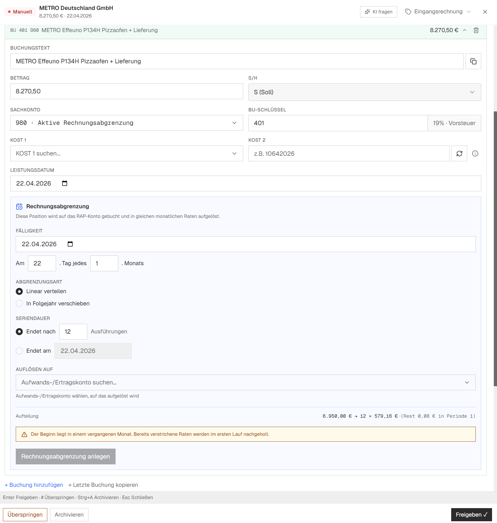Ask the AI via KI fragen
This screenshot has height=523, width=497.
point(379,12)
